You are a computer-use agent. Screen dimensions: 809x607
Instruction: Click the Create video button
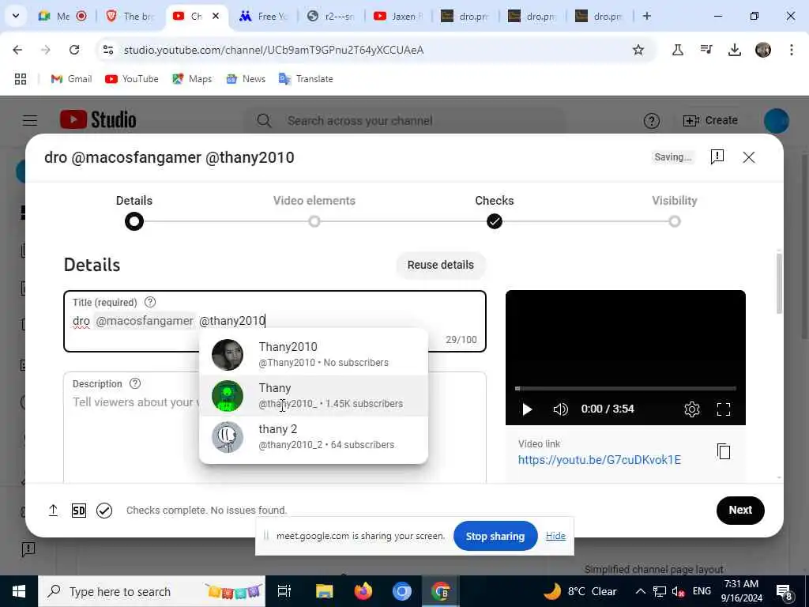click(710, 120)
